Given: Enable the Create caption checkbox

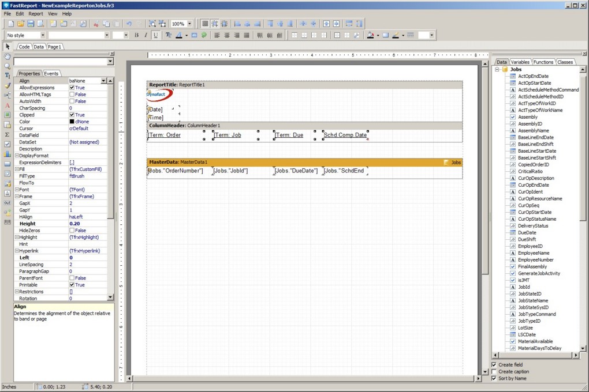Looking at the screenshot, I should 494,372.
